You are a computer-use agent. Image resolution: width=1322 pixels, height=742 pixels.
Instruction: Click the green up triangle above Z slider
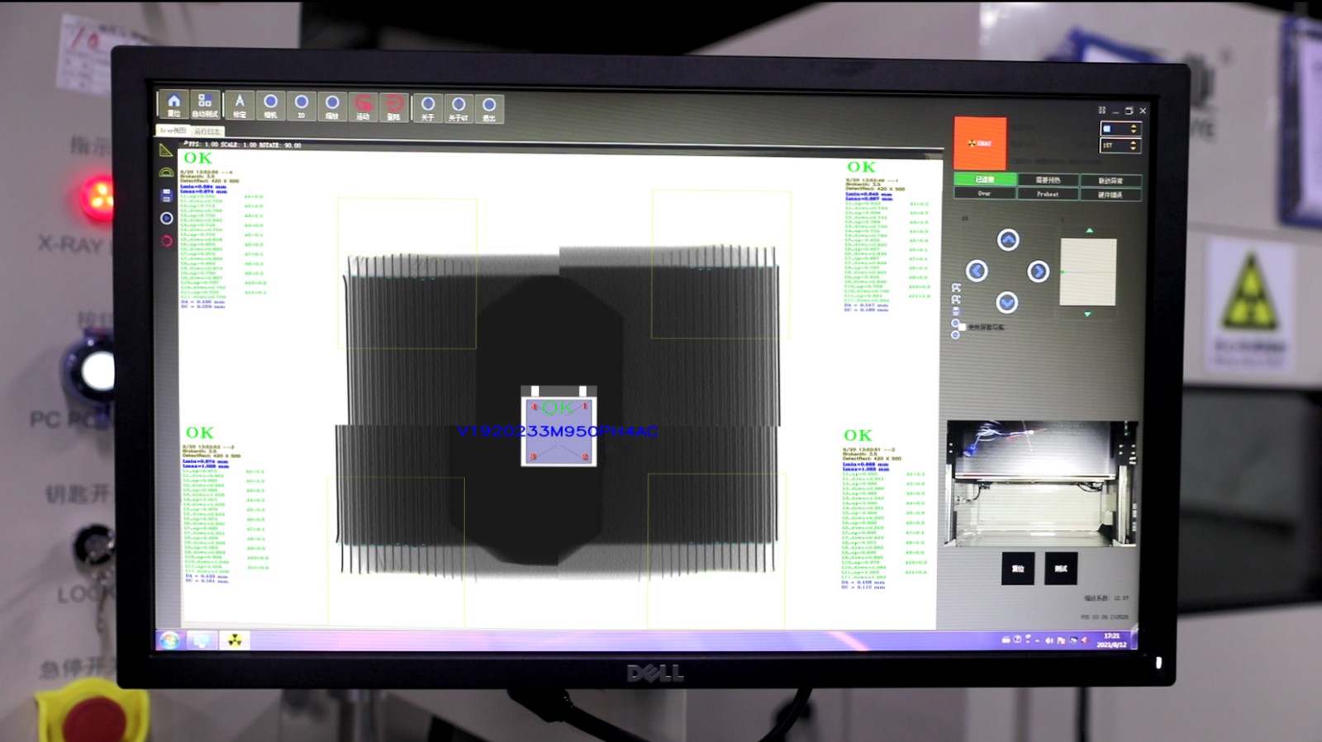1089,230
